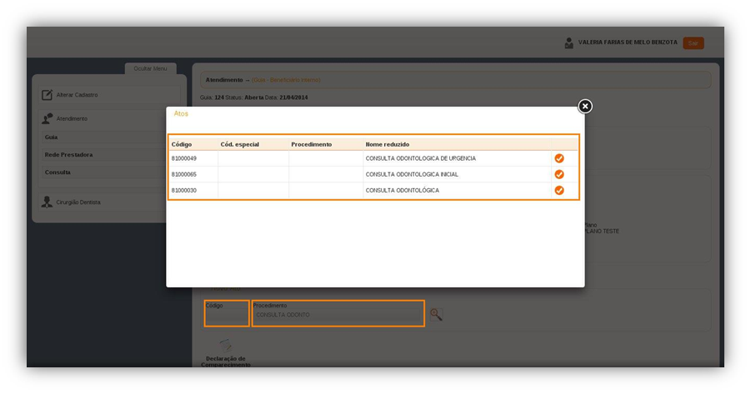751x394 pixels.
Task: Open Declaração de Comparecimento document icon
Action: click(225, 345)
